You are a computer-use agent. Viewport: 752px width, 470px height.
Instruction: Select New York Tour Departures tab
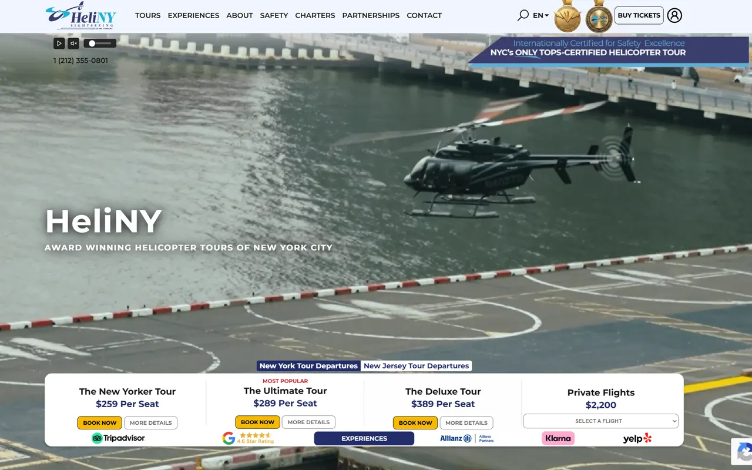308,366
